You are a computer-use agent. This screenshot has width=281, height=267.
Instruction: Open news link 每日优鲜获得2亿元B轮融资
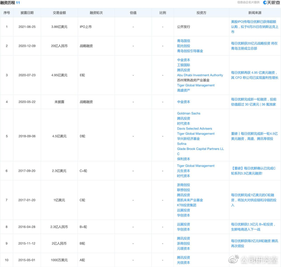(x=255, y=243)
